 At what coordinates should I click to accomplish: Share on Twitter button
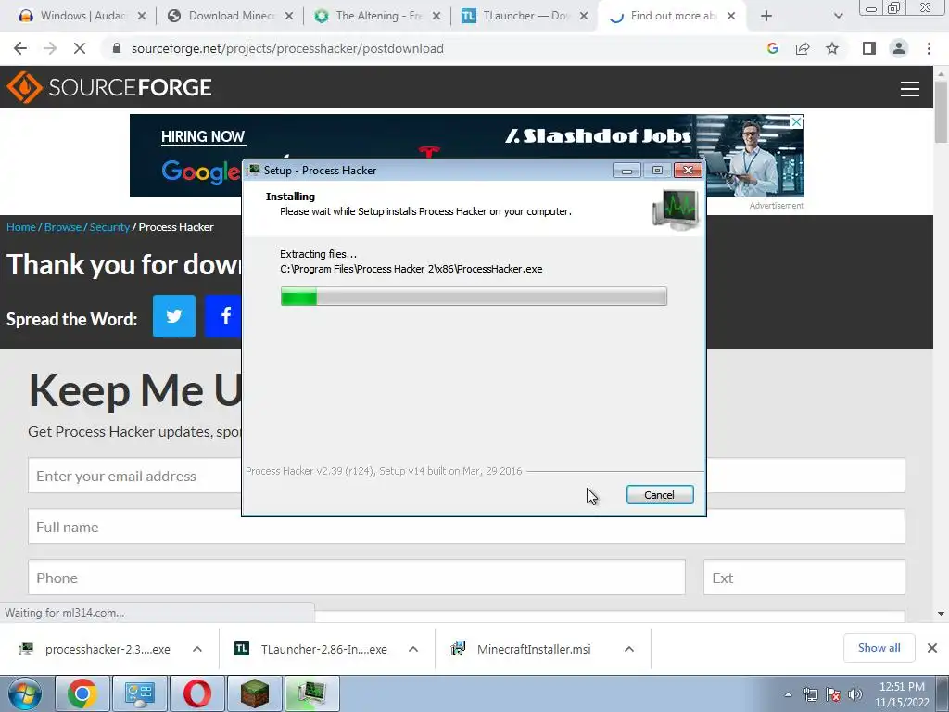pyautogui.click(x=173, y=315)
